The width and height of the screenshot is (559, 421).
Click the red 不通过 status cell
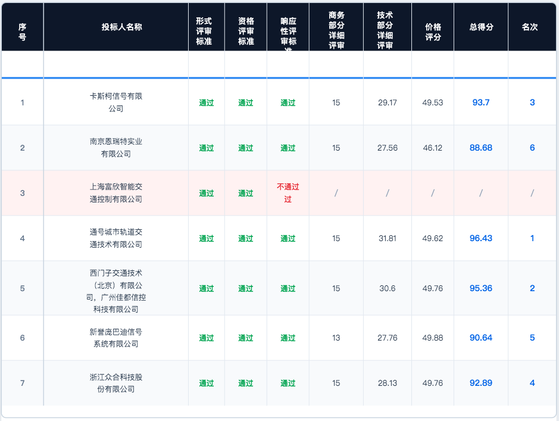pos(288,193)
